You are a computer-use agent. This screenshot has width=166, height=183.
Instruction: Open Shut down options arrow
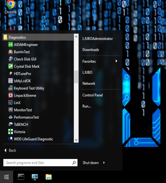104,163
